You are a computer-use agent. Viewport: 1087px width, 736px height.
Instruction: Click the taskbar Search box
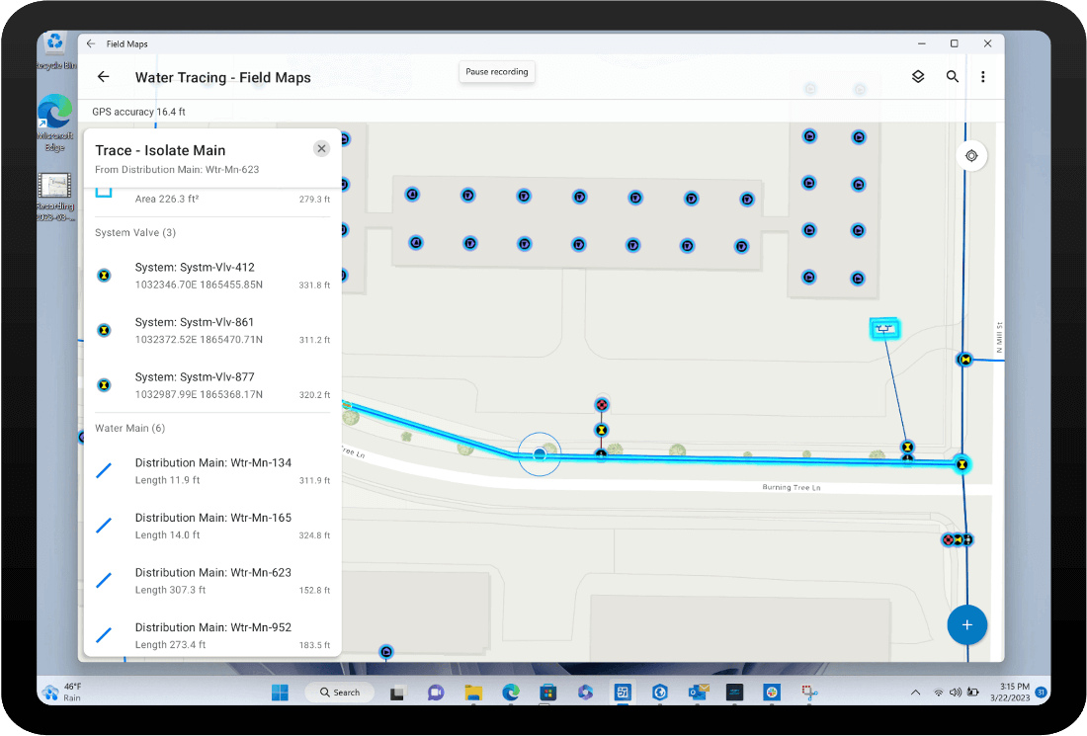tap(339, 693)
